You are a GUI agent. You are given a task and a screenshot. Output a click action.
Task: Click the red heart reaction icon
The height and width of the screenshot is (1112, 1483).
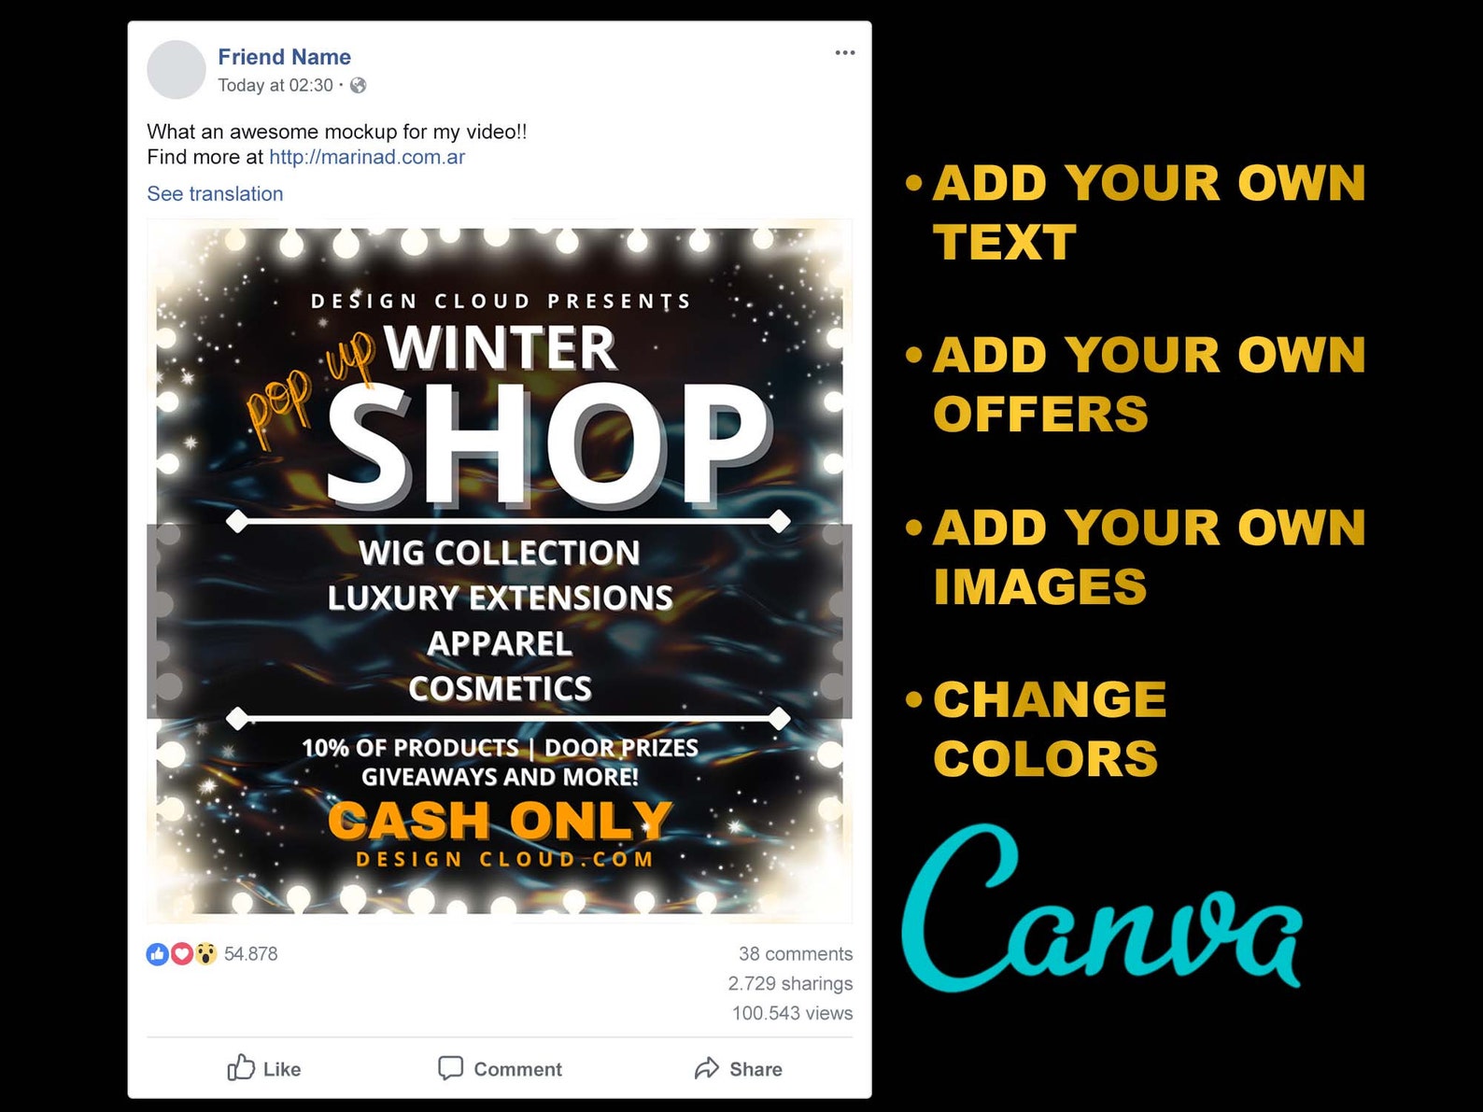click(x=181, y=953)
